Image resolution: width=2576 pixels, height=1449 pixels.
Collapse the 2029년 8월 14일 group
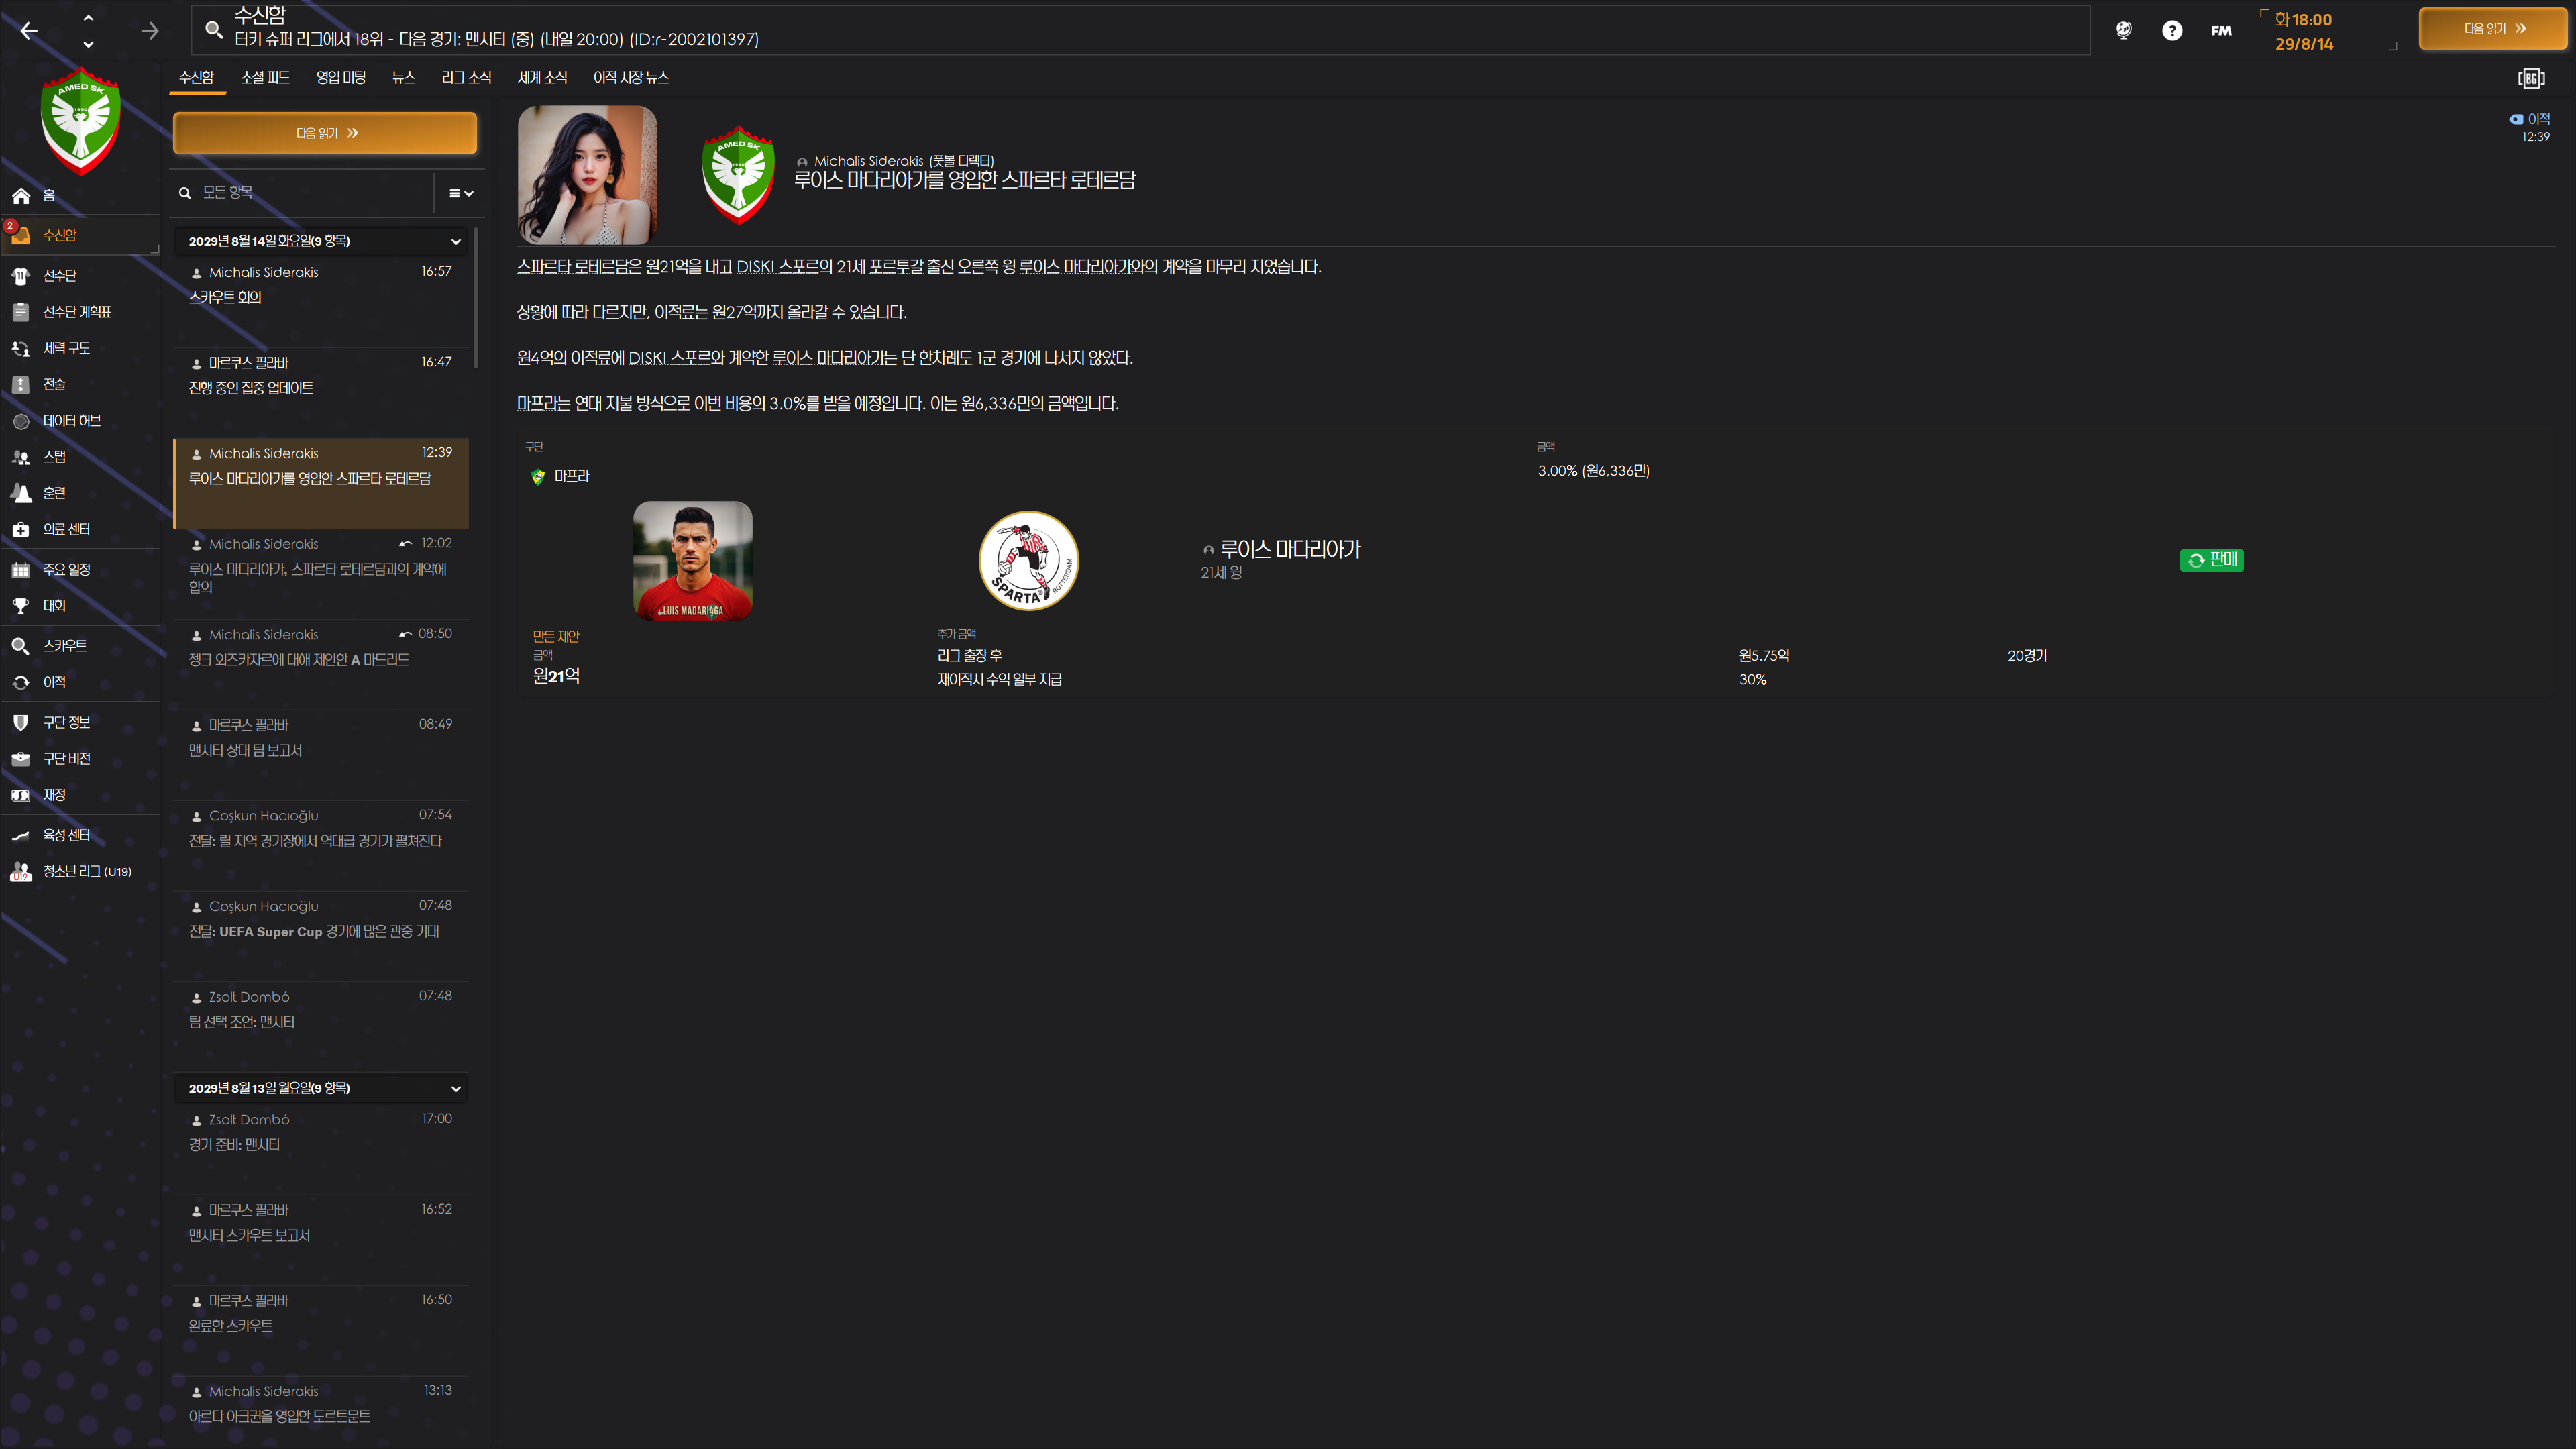[455, 241]
